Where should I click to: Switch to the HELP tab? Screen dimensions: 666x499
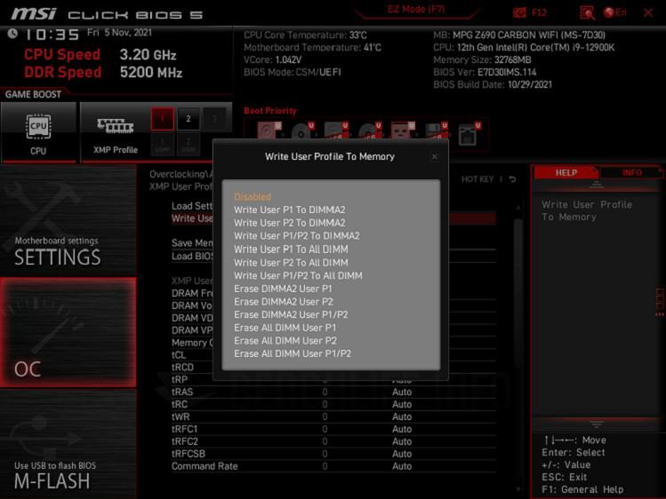[x=566, y=172]
